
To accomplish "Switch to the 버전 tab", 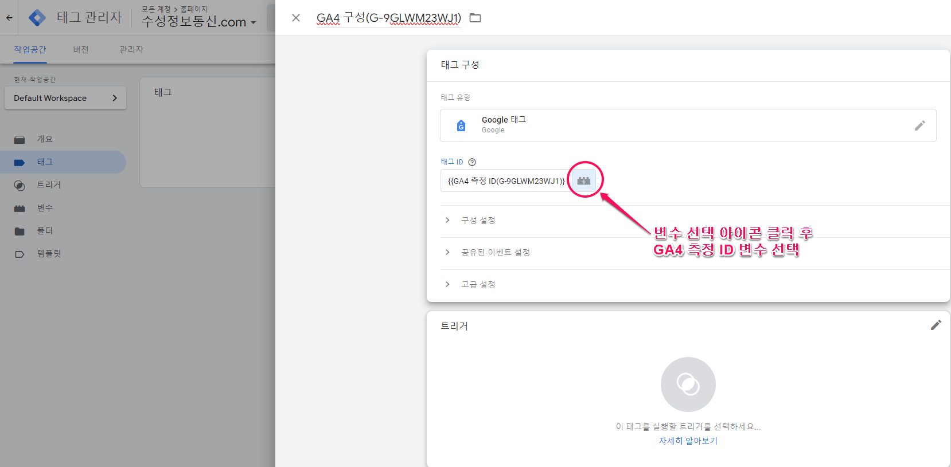I will tap(81, 50).
